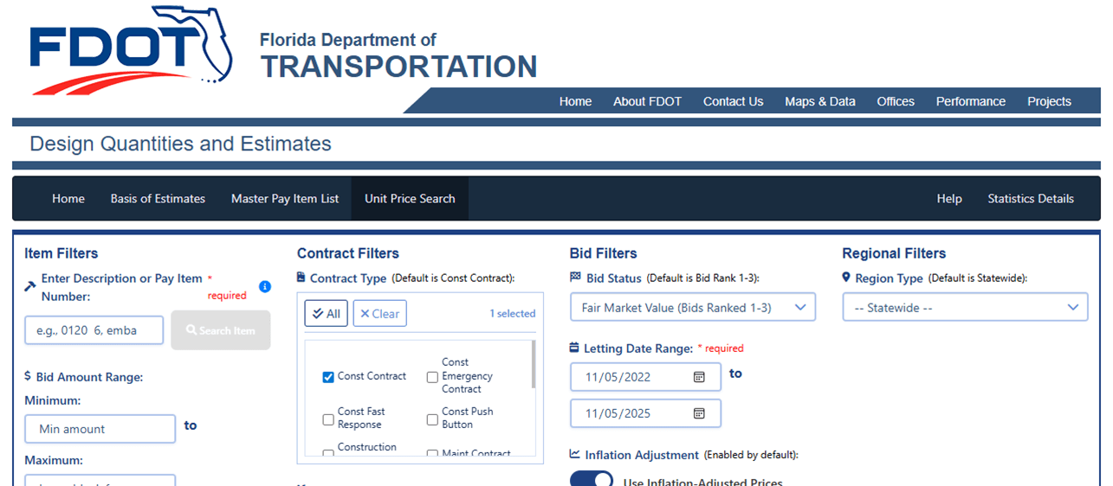1113x486 pixels.
Task: Click the Clear contract types button
Action: (x=379, y=313)
